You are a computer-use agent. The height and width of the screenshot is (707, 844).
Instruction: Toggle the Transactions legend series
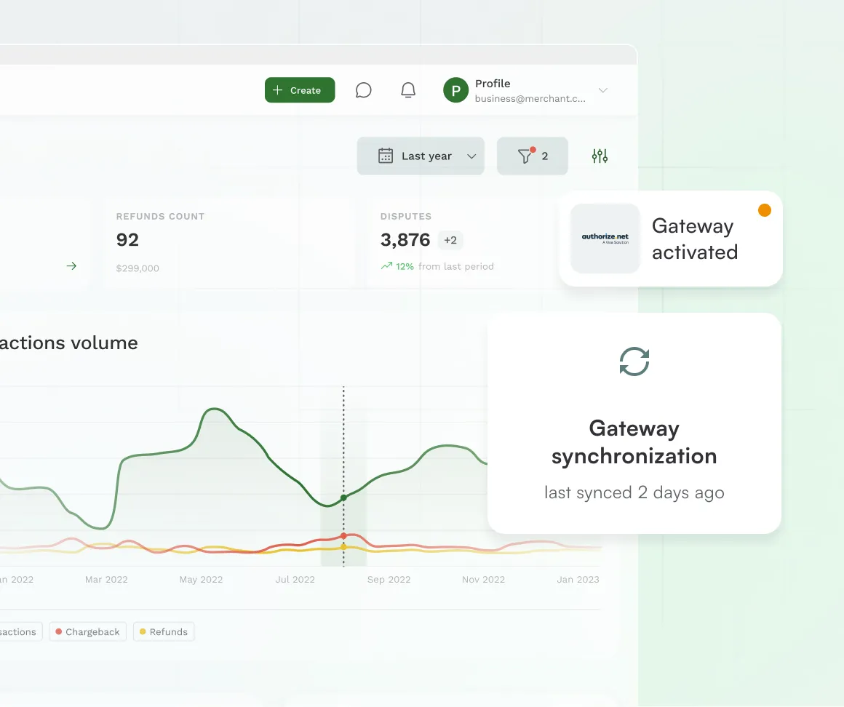pos(18,632)
